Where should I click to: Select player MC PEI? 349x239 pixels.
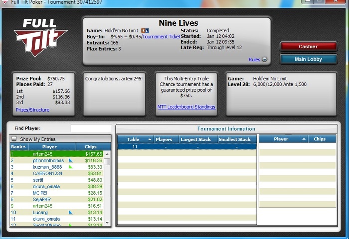pyautogui.click(x=40, y=193)
